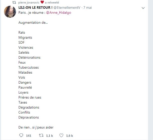Click the word "Tuberculoses" in the tweet
The height and width of the screenshot is (140, 153).
[29, 67]
